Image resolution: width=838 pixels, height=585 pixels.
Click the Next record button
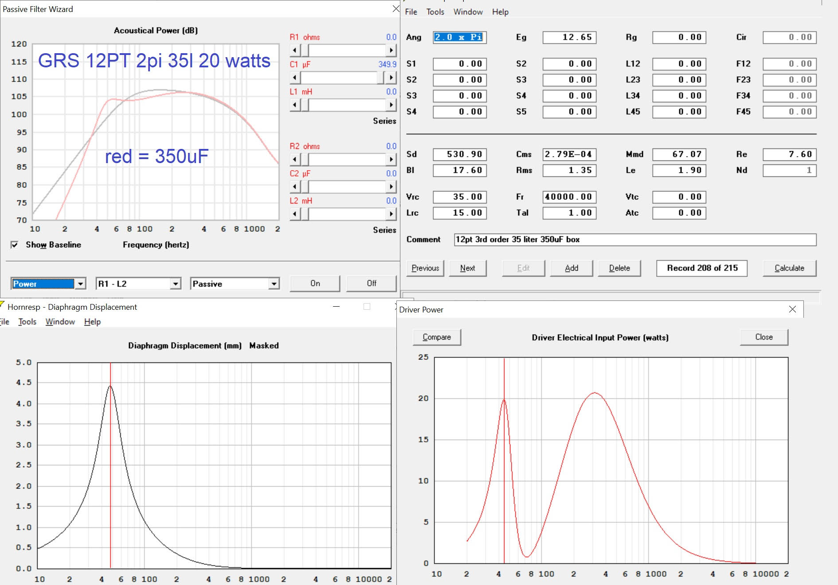(467, 268)
